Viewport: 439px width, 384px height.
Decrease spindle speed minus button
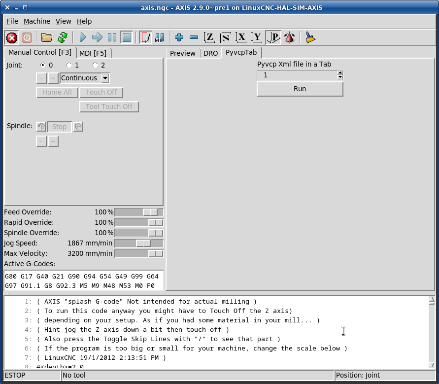coord(41,141)
